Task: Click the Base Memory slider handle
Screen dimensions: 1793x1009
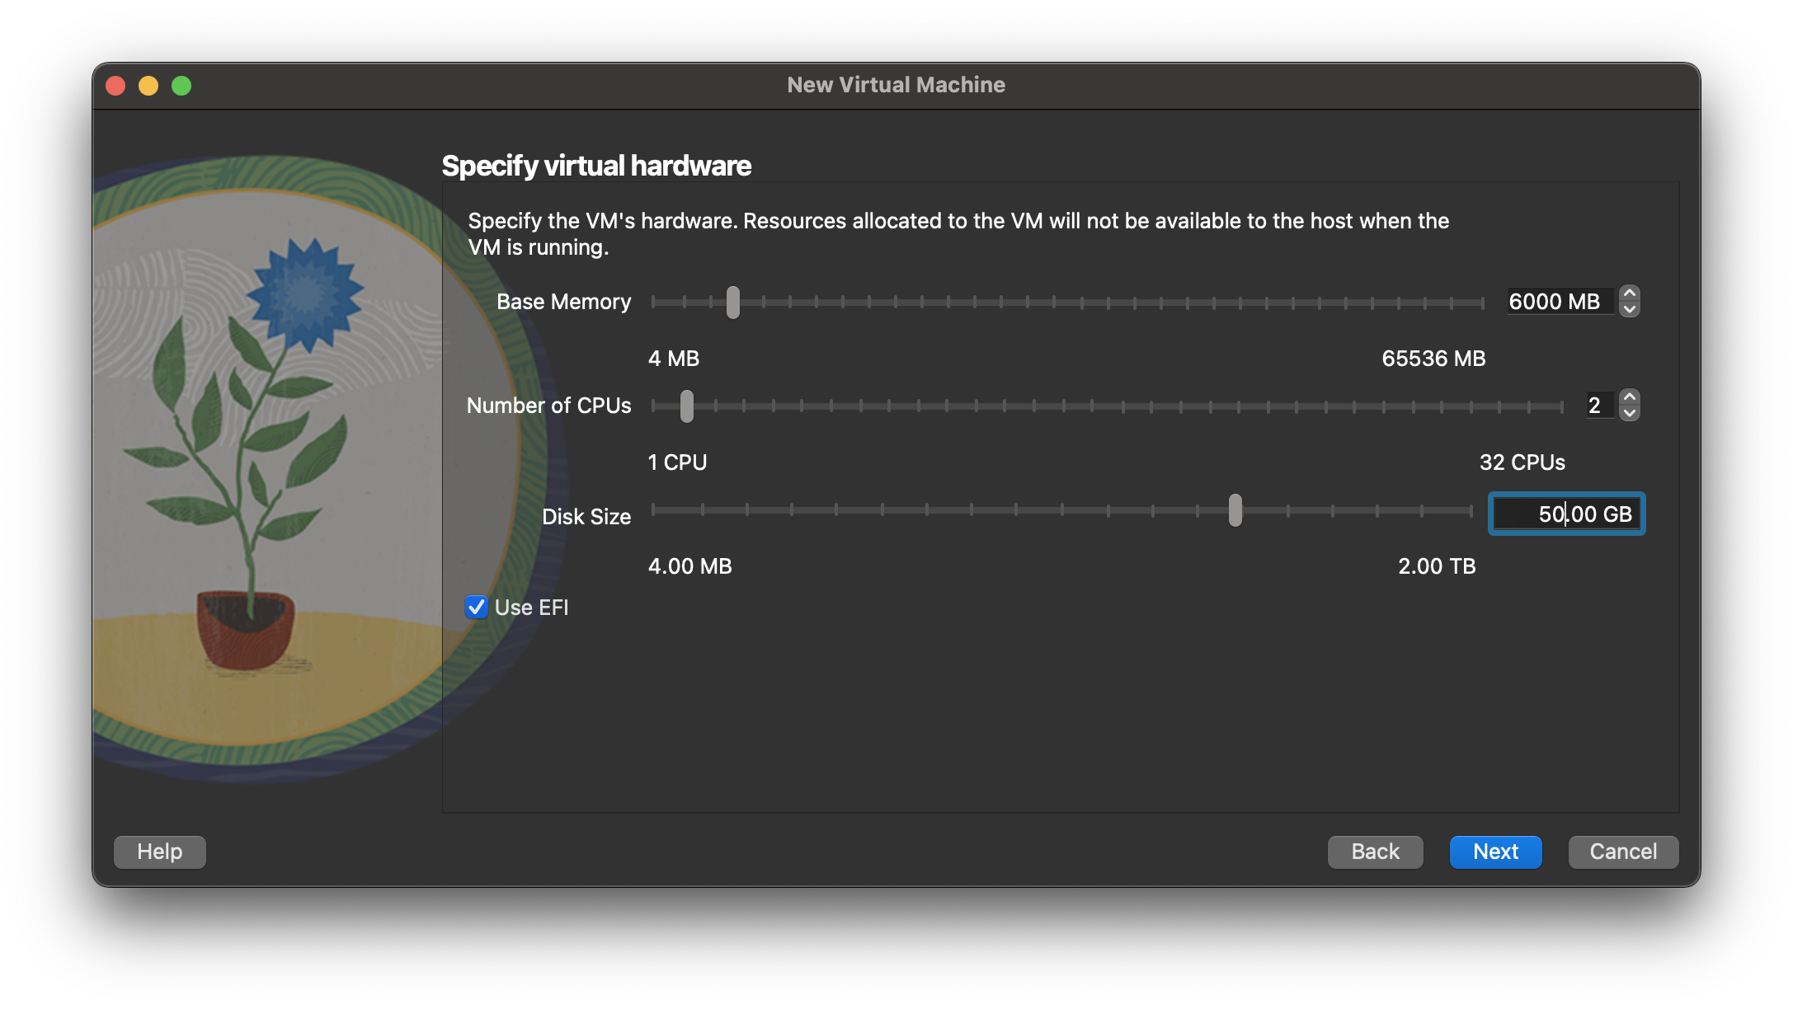Action: tap(732, 302)
